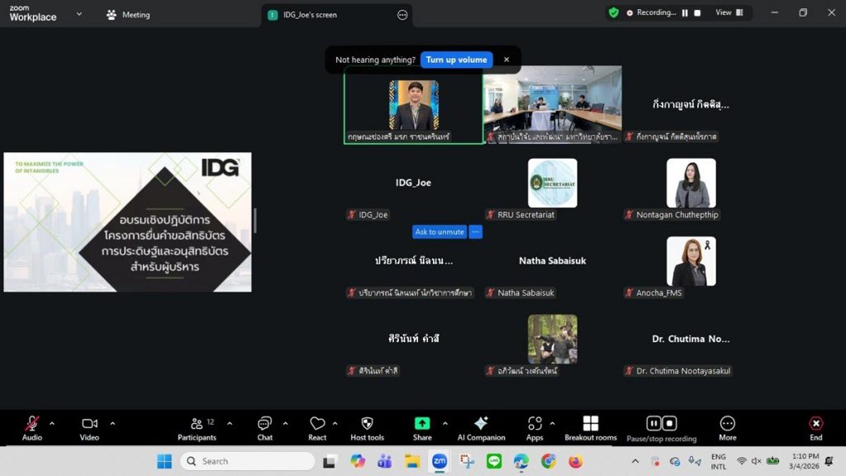Screen dimensions: 846x476
Task: Click Turn up volume button
Action: coord(456,59)
